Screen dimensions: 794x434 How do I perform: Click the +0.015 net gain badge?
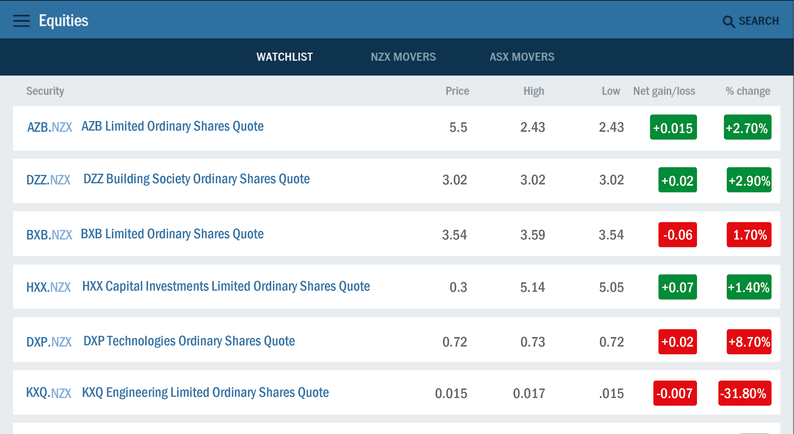[673, 127]
